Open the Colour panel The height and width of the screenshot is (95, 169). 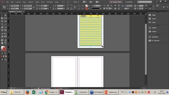[x=152, y=31]
